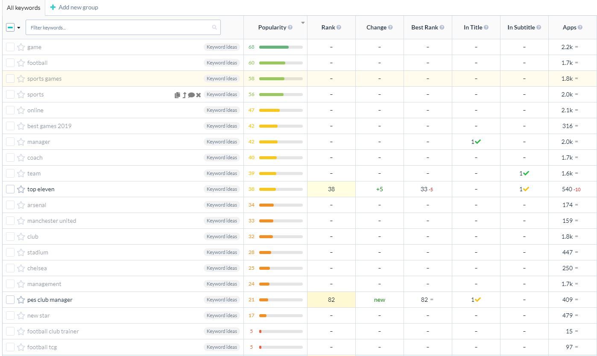Click 'Keyword ideas' badge on 'game' row

222,47
